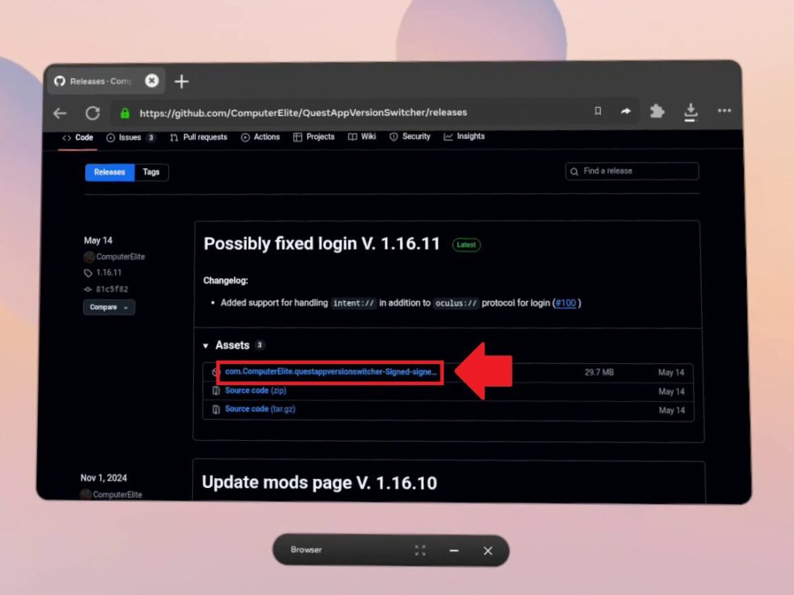The image size is (794, 595).
Task: Download the questappversionswitcher signed APK
Action: pos(330,372)
